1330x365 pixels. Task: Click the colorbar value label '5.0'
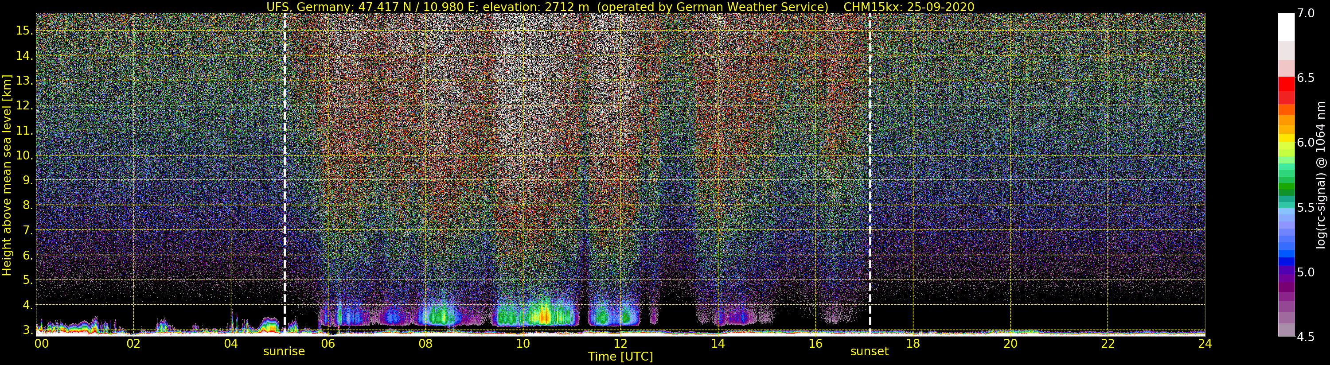coord(1306,272)
